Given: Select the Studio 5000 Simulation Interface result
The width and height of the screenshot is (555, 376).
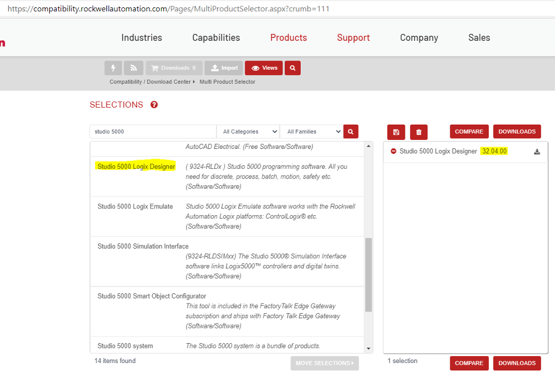Looking at the screenshot, I should 227,261.
